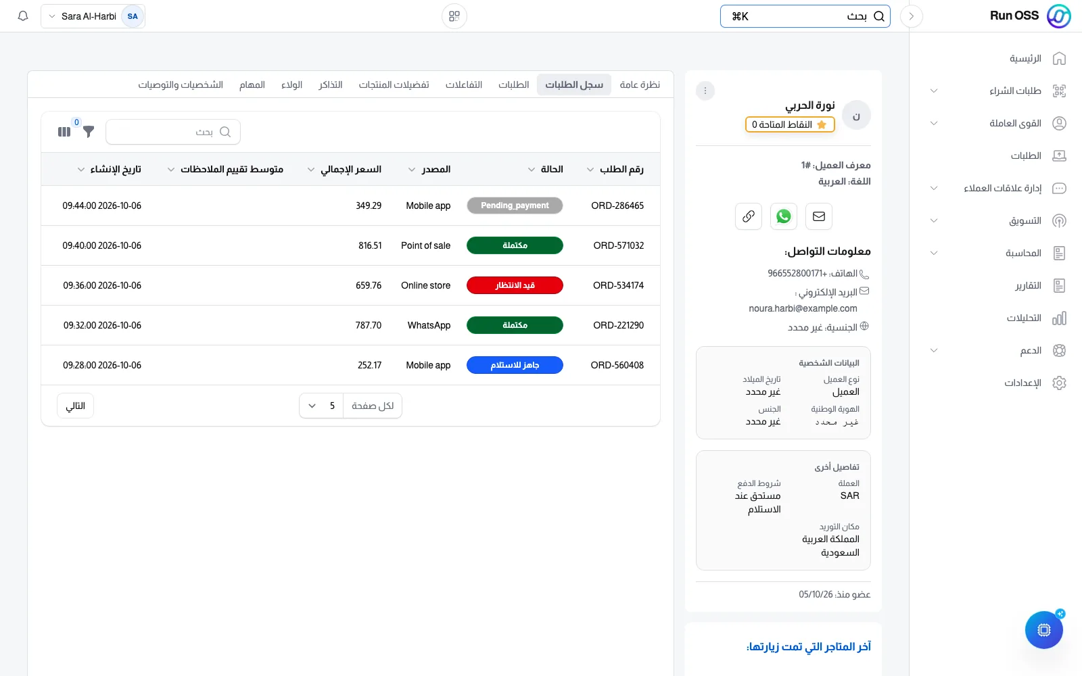
Task: Open the floating assistant chat button
Action: pyautogui.click(x=1044, y=630)
